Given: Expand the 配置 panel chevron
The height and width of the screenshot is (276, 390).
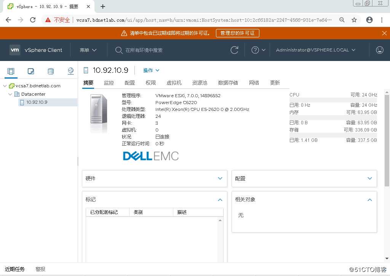Looking at the screenshot, I should click(370, 178).
